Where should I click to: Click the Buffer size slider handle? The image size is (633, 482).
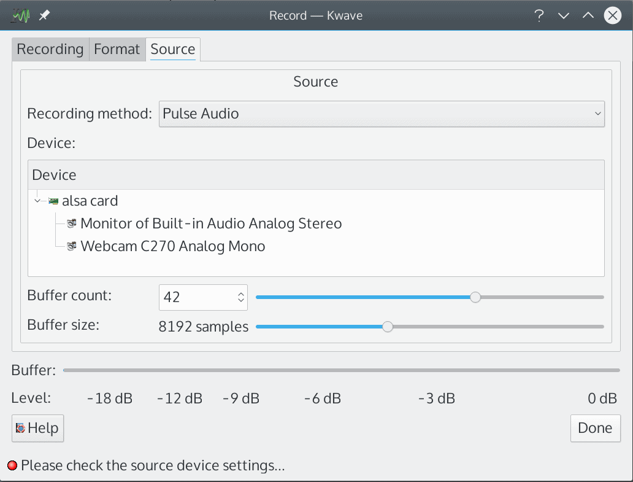click(x=388, y=327)
